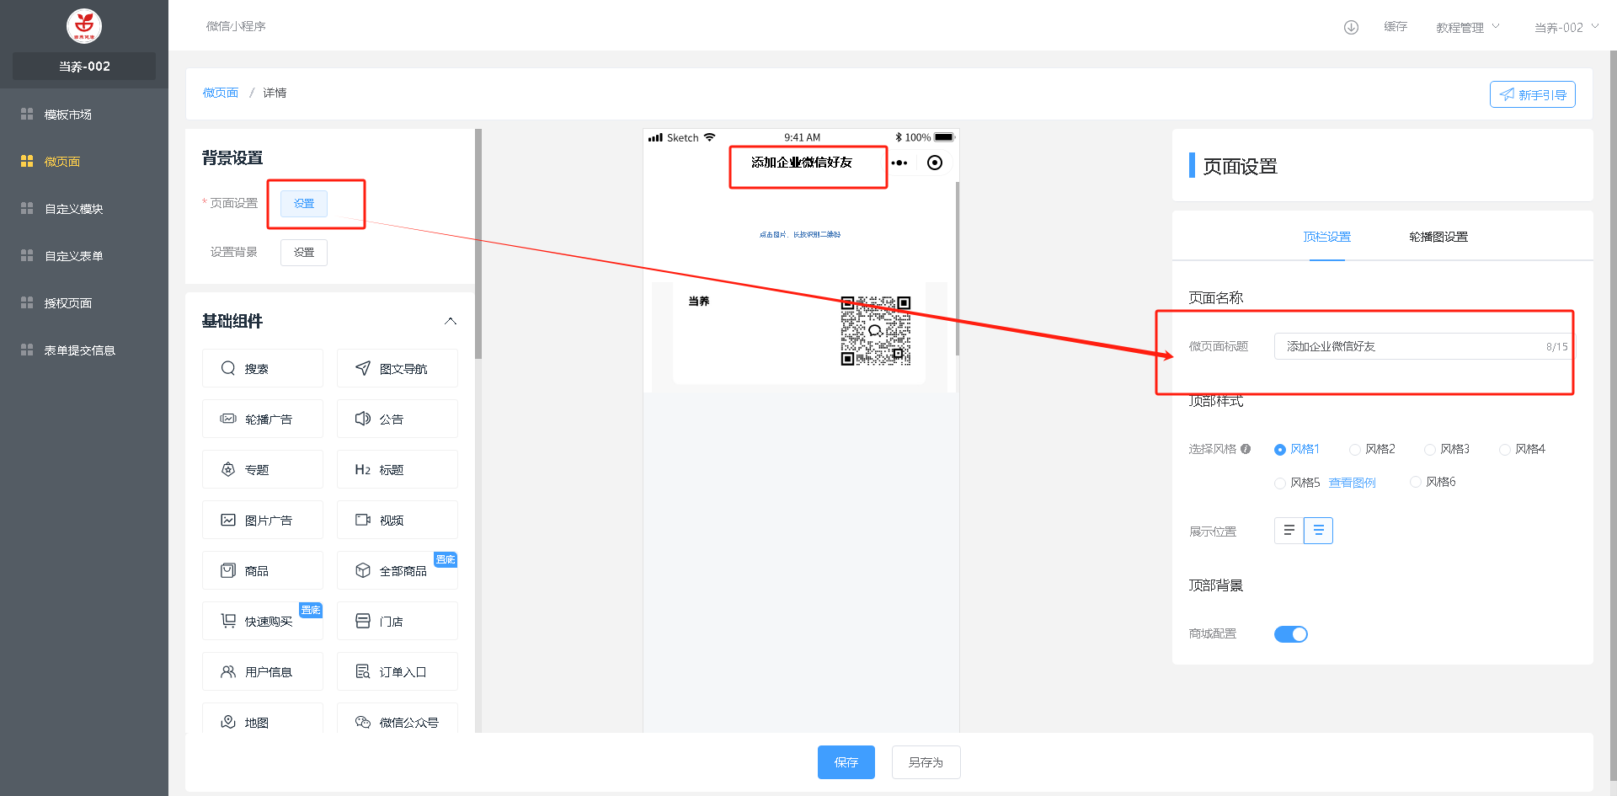Click the 门店 store component icon
The width and height of the screenshot is (1617, 796).
pyautogui.click(x=363, y=621)
